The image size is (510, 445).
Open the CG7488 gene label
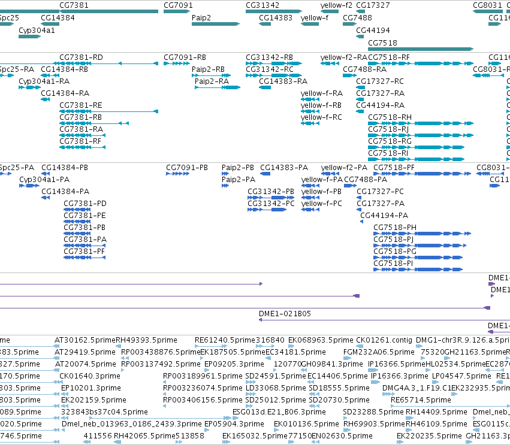(357, 18)
